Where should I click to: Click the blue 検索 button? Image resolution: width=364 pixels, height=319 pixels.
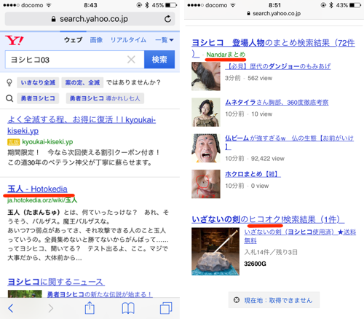point(159,60)
